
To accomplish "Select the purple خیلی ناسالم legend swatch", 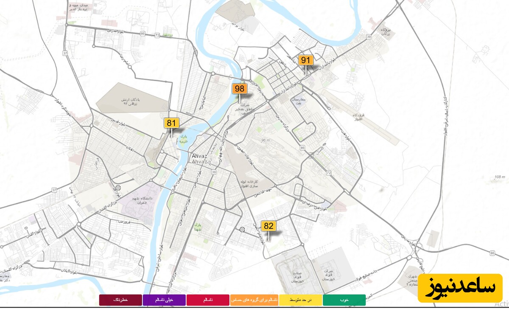I will click(x=164, y=300).
